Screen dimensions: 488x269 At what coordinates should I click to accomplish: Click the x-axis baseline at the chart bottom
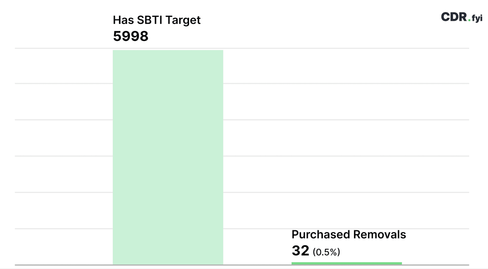tap(64, 265)
